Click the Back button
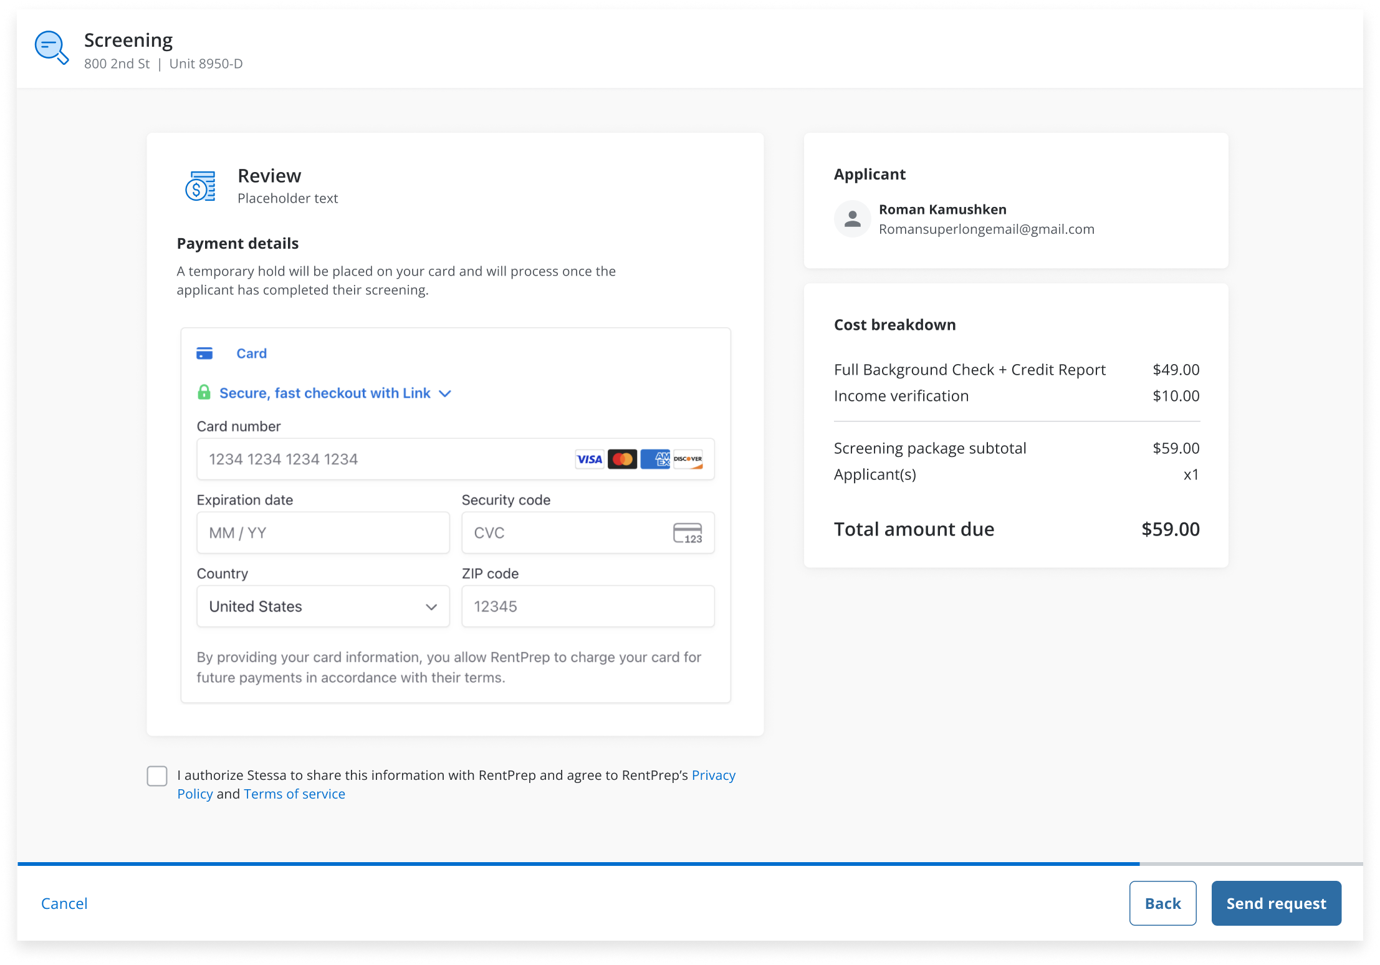Image resolution: width=1380 pixels, height=965 pixels. pyautogui.click(x=1162, y=903)
